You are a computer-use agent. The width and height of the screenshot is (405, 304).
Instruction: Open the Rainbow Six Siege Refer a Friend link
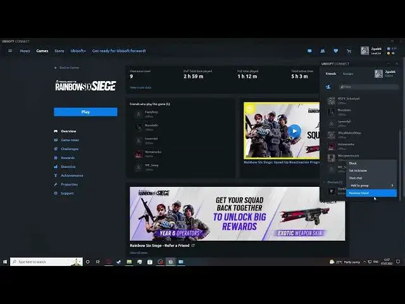(159, 246)
